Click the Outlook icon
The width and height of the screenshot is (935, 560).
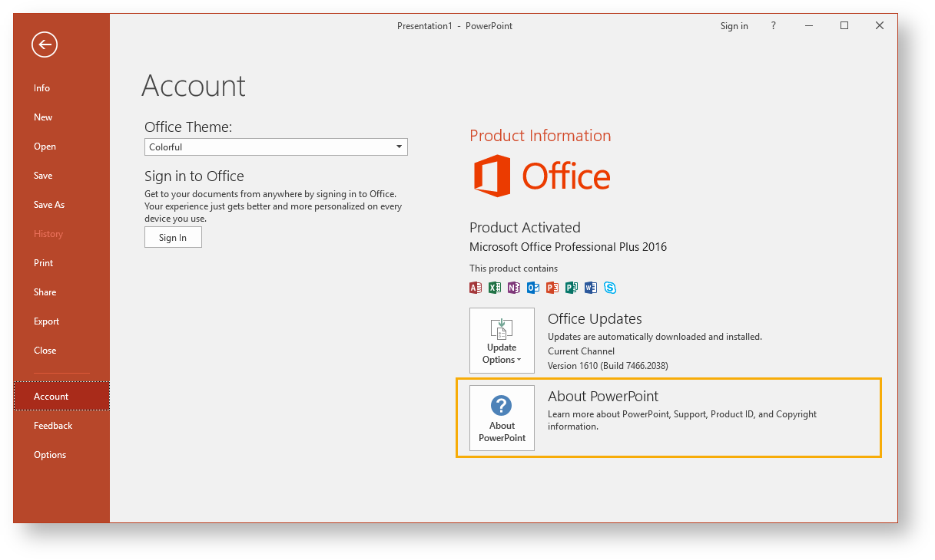[x=533, y=288]
